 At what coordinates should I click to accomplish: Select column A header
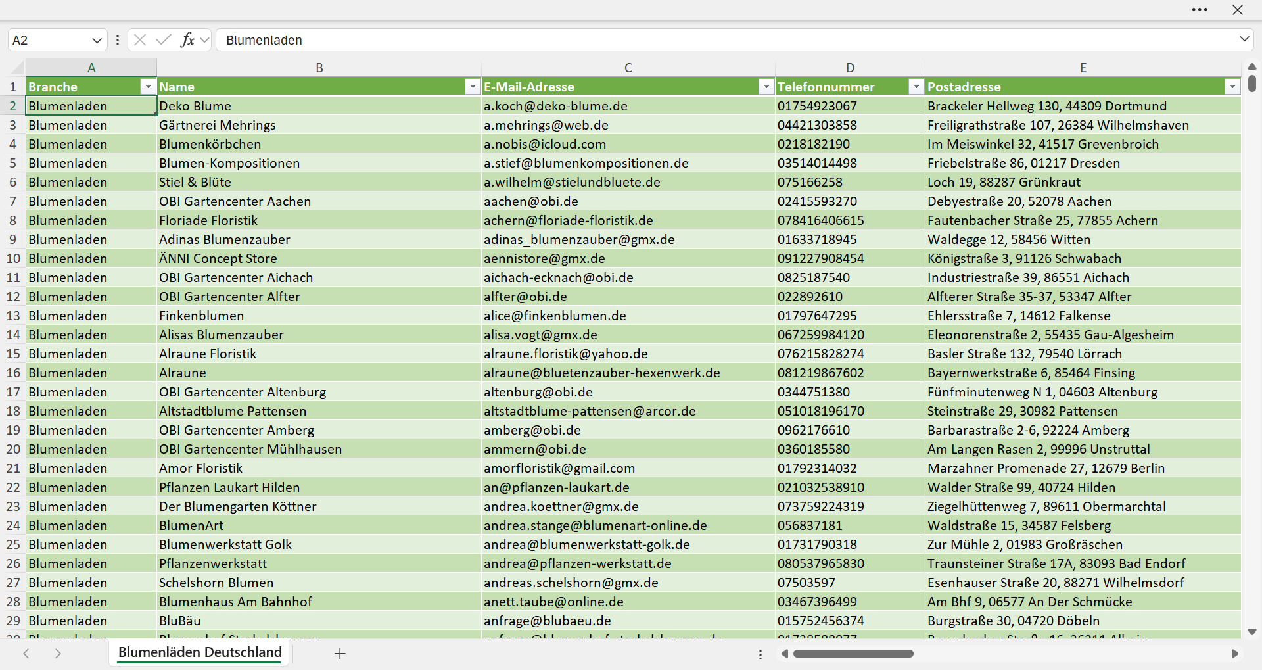[91, 68]
